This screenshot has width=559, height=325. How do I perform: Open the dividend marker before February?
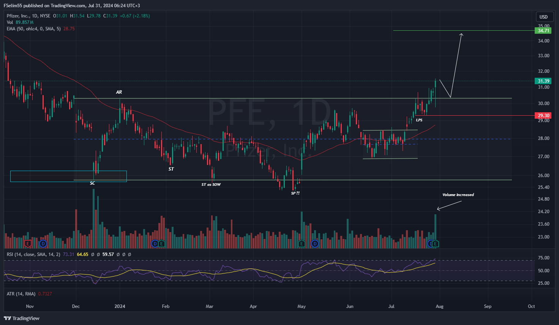[155, 243]
